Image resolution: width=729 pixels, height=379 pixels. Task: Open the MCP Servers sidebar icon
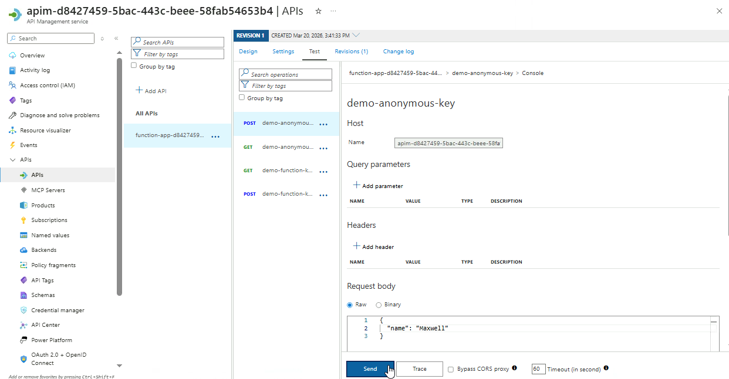coord(23,190)
